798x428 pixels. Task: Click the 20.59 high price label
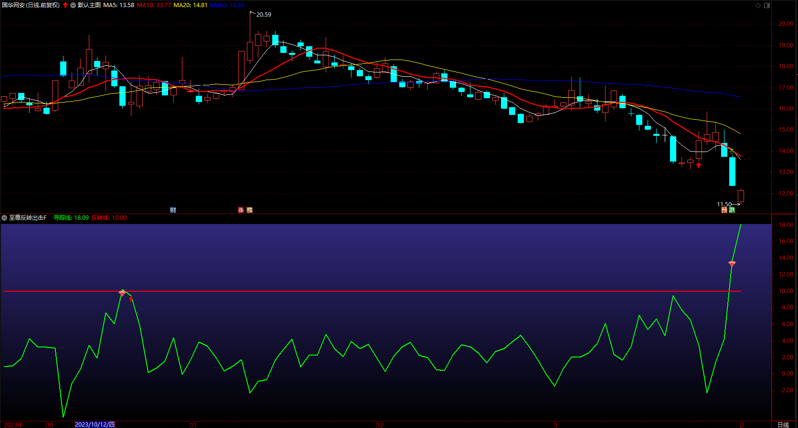pos(264,15)
